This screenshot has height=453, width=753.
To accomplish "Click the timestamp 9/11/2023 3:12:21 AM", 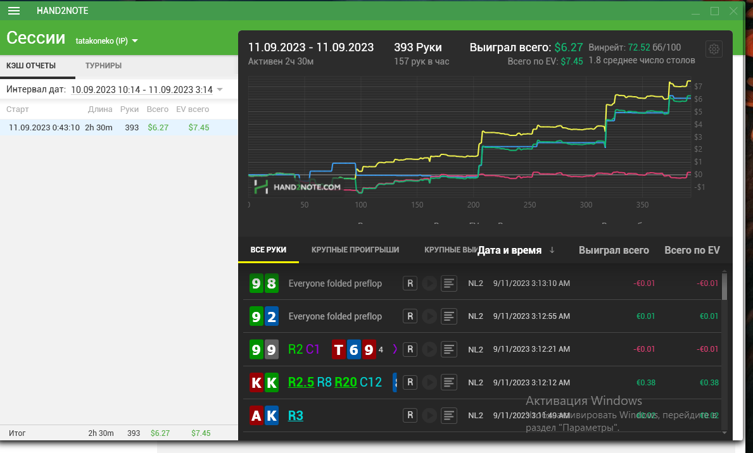I will (x=531, y=349).
